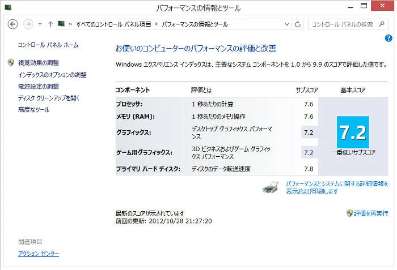Maximize the window

tap(364, 6)
